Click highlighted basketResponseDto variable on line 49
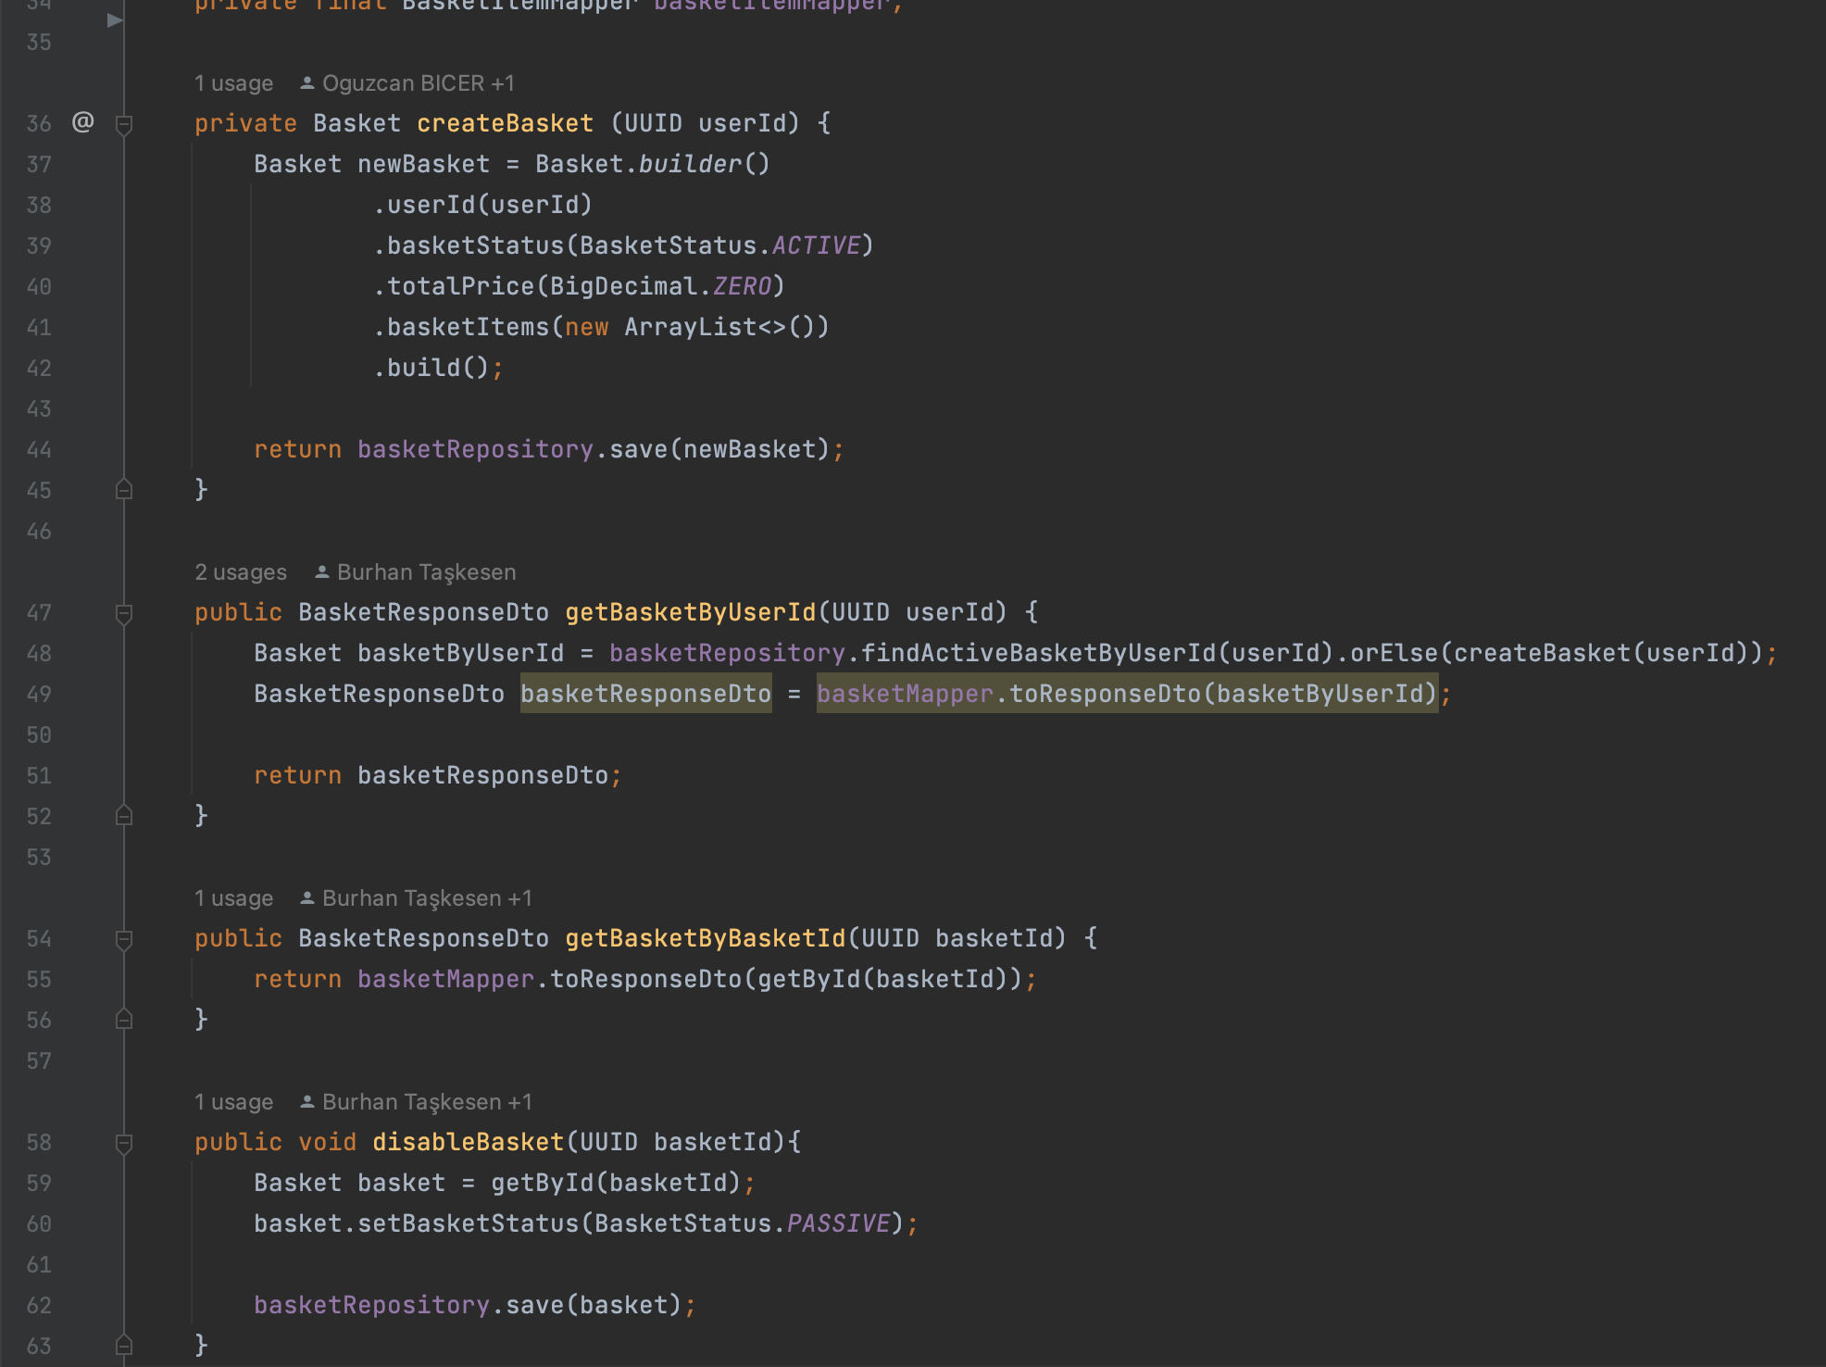The width and height of the screenshot is (1826, 1367). [645, 695]
